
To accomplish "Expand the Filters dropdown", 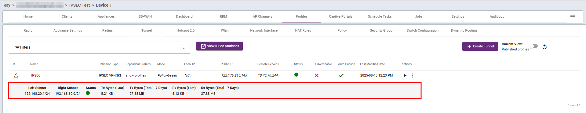I will click(100, 48).
